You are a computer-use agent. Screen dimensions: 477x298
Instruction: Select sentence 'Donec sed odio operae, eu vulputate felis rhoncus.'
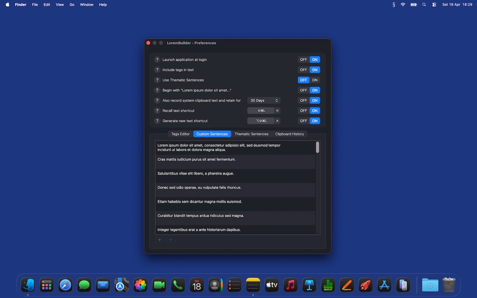235,190
